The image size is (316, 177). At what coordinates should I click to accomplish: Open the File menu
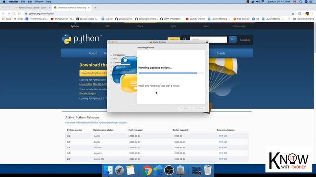click(23, 2)
